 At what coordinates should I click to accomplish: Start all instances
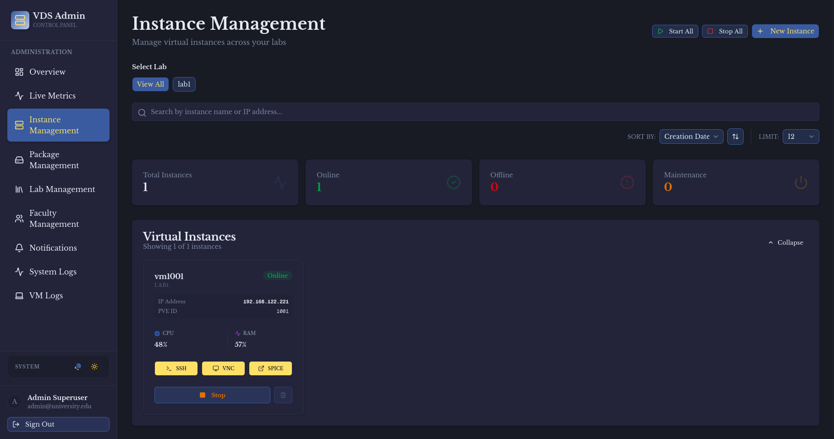tap(675, 31)
